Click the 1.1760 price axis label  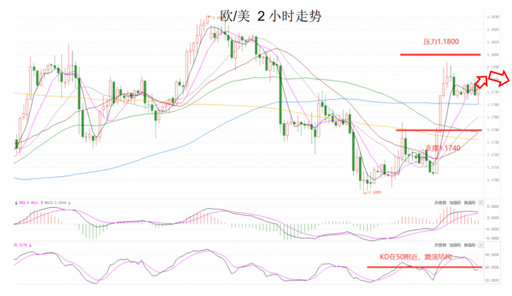coord(492,105)
